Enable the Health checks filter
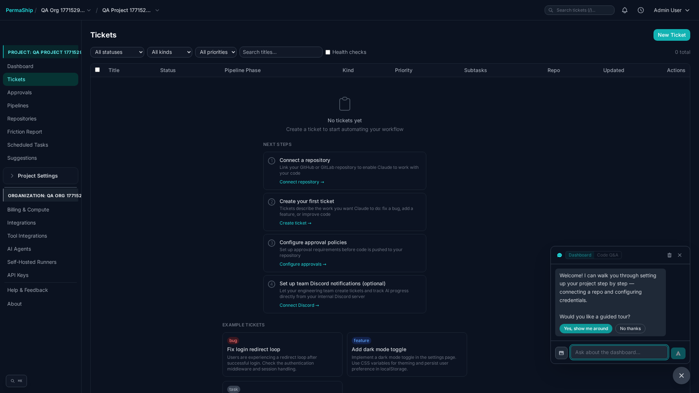699x393 pixels. coord(328,52)
